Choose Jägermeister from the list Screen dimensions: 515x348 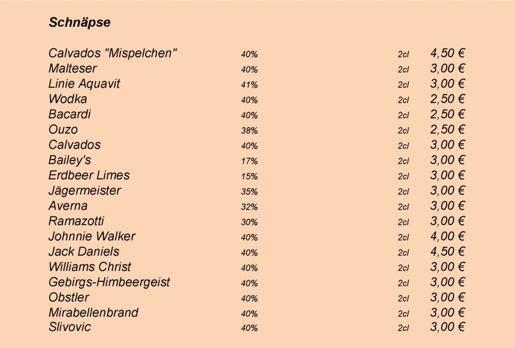[84, 191]
